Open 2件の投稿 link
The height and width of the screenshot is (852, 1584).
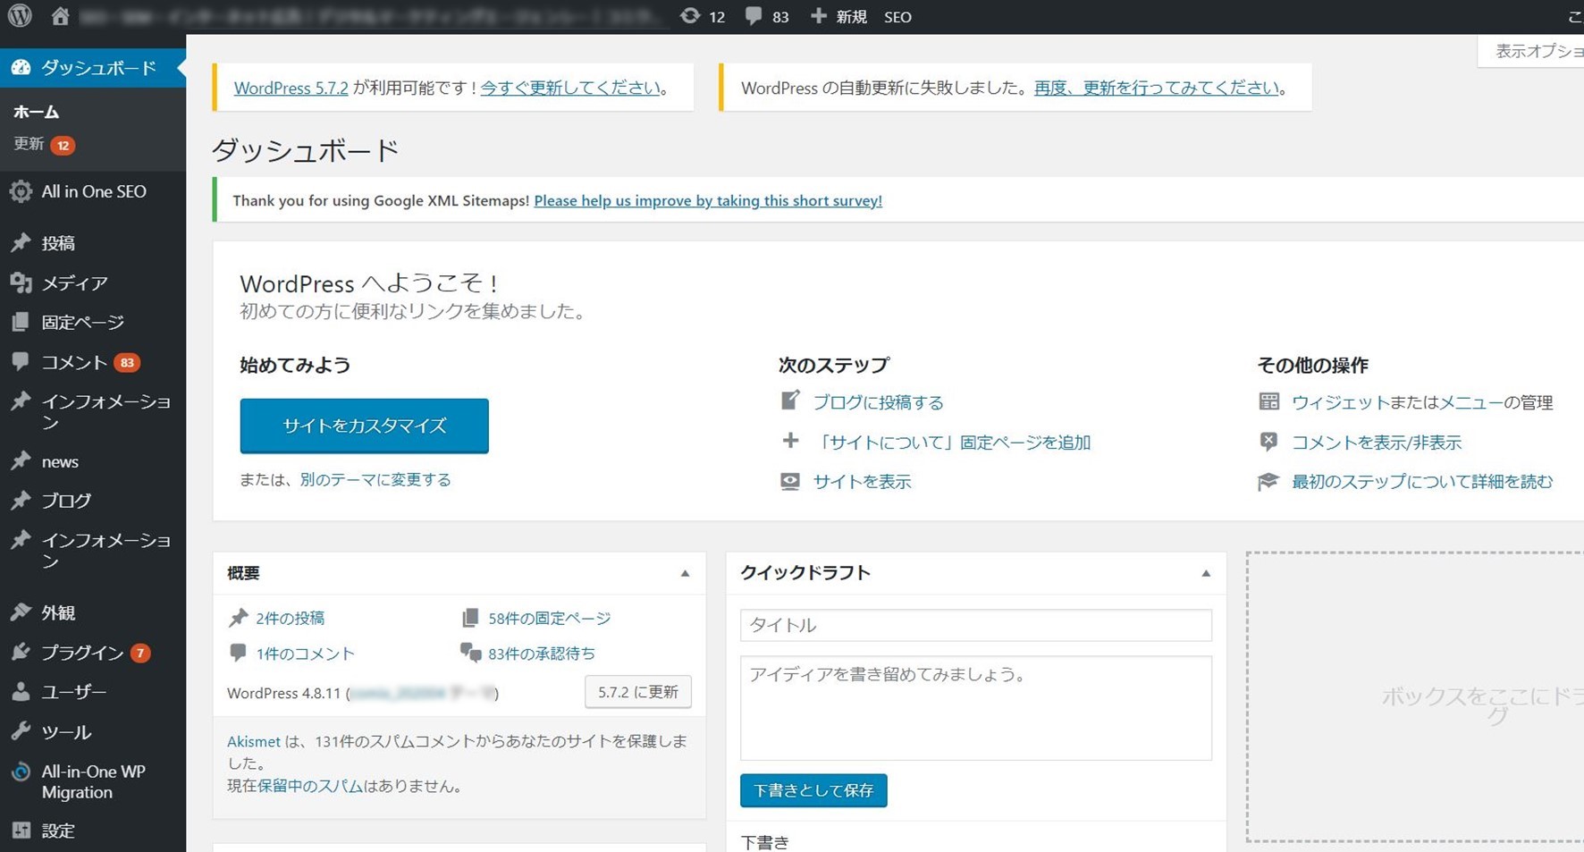(290, 618)
